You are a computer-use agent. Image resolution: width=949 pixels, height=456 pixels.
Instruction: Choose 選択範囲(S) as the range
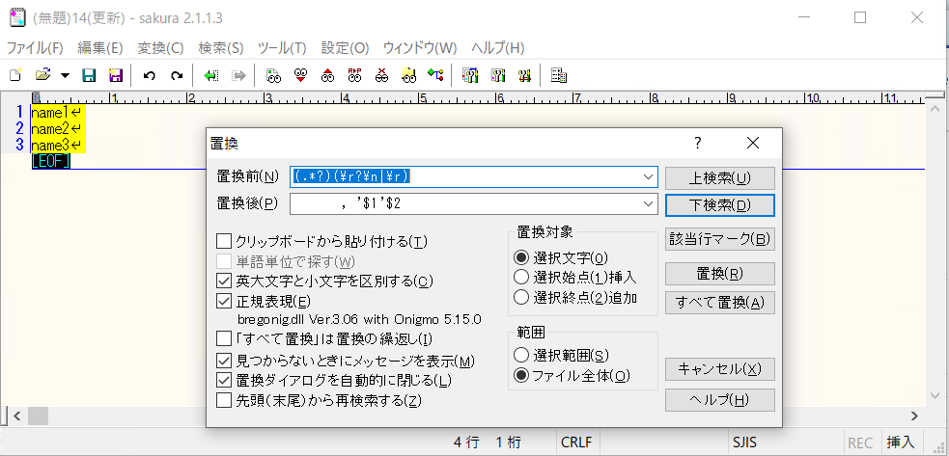point(521,355)
